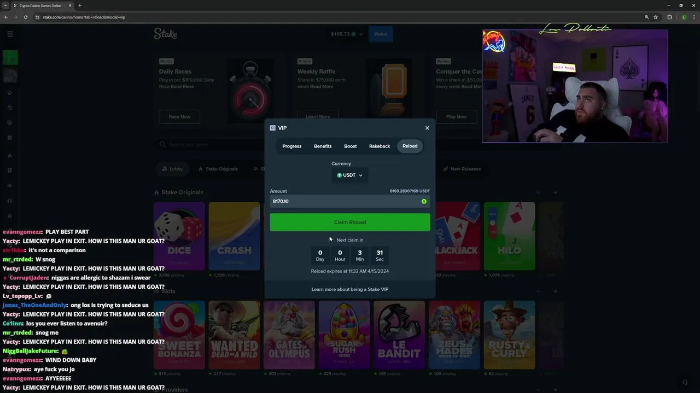Open the Crash game thumbnail

234,236
